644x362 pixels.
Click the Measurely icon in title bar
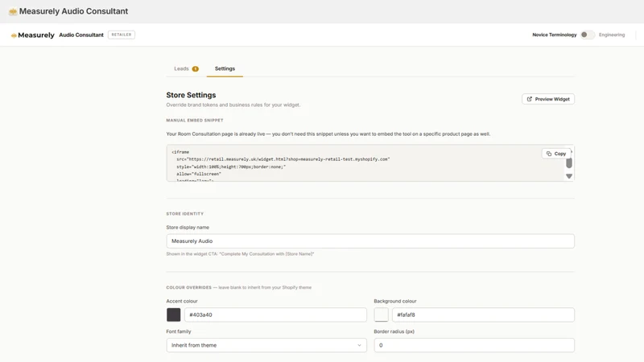pyautogui.click(x=13, y=11)
